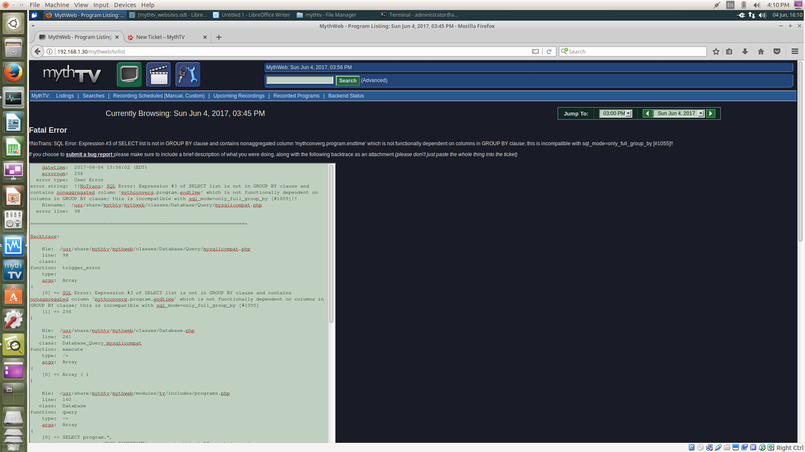Click the backtrace box scrollbar
Image resolution: width=805 pixels, height=452 pixels.
click(331, 243)
